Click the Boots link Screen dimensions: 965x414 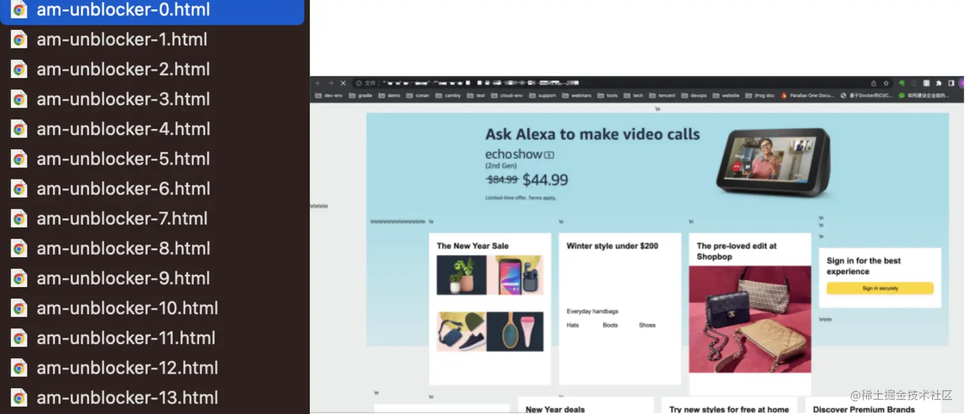(610, 325)
